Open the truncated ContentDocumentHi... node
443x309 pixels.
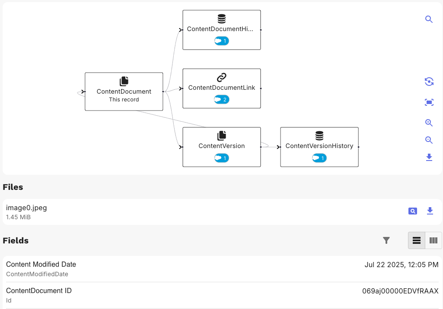[x=221, y=29]
